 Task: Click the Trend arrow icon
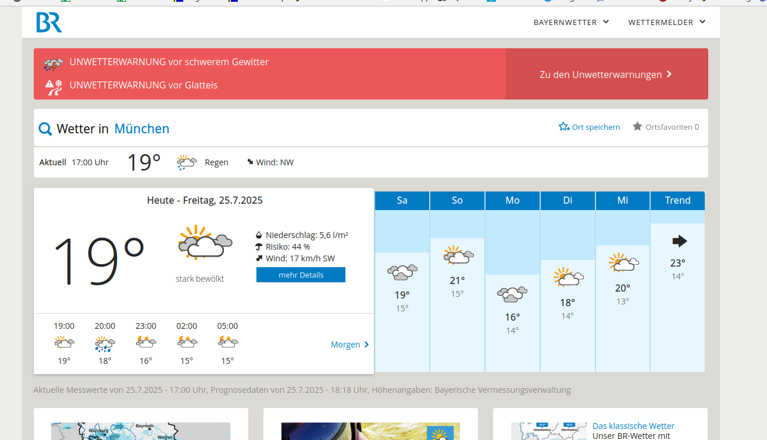pyautogui.click(x=679, y=241)
